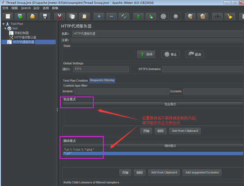Click the 重启 restart proxy button

pos(195,54)
